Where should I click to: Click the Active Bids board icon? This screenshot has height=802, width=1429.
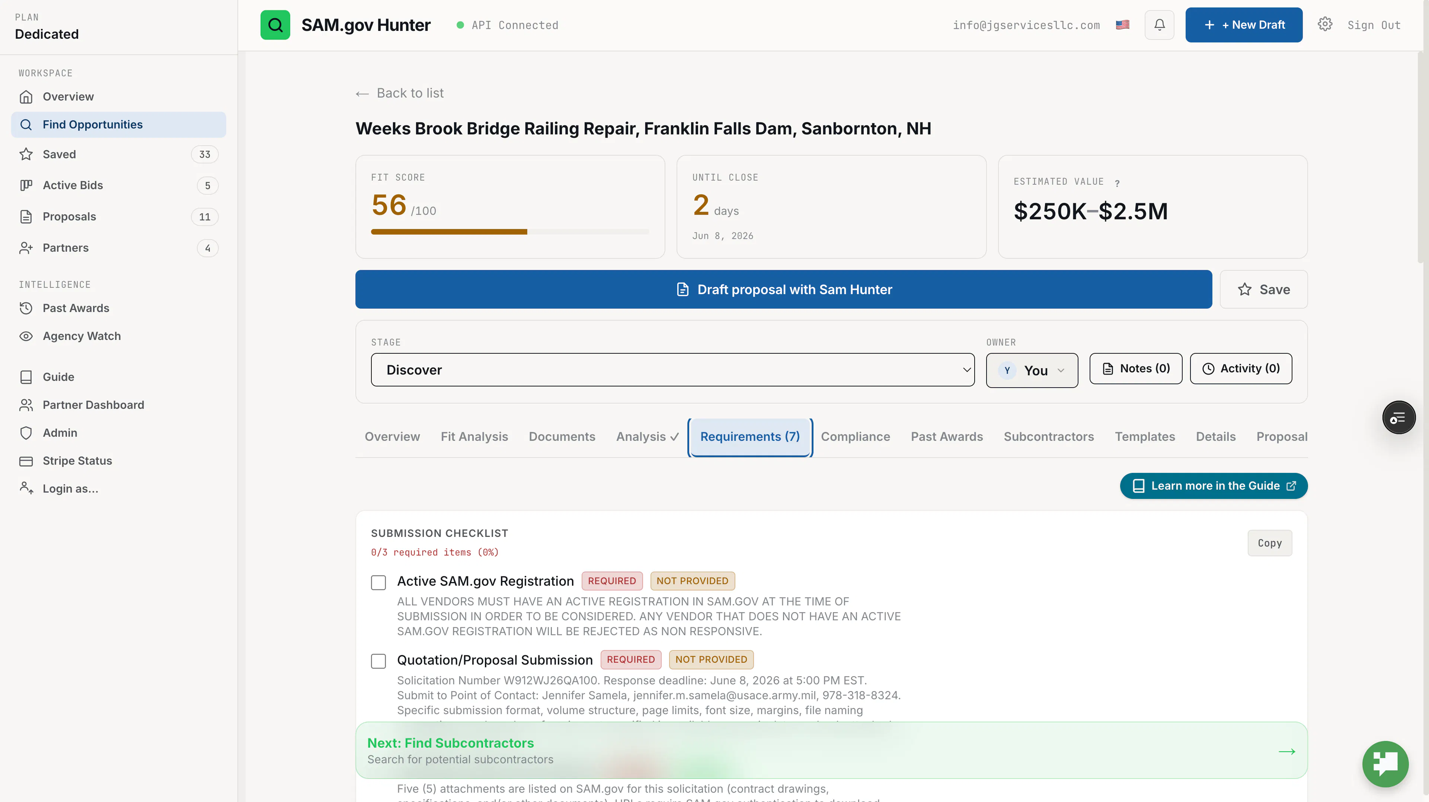coord(26,185)
